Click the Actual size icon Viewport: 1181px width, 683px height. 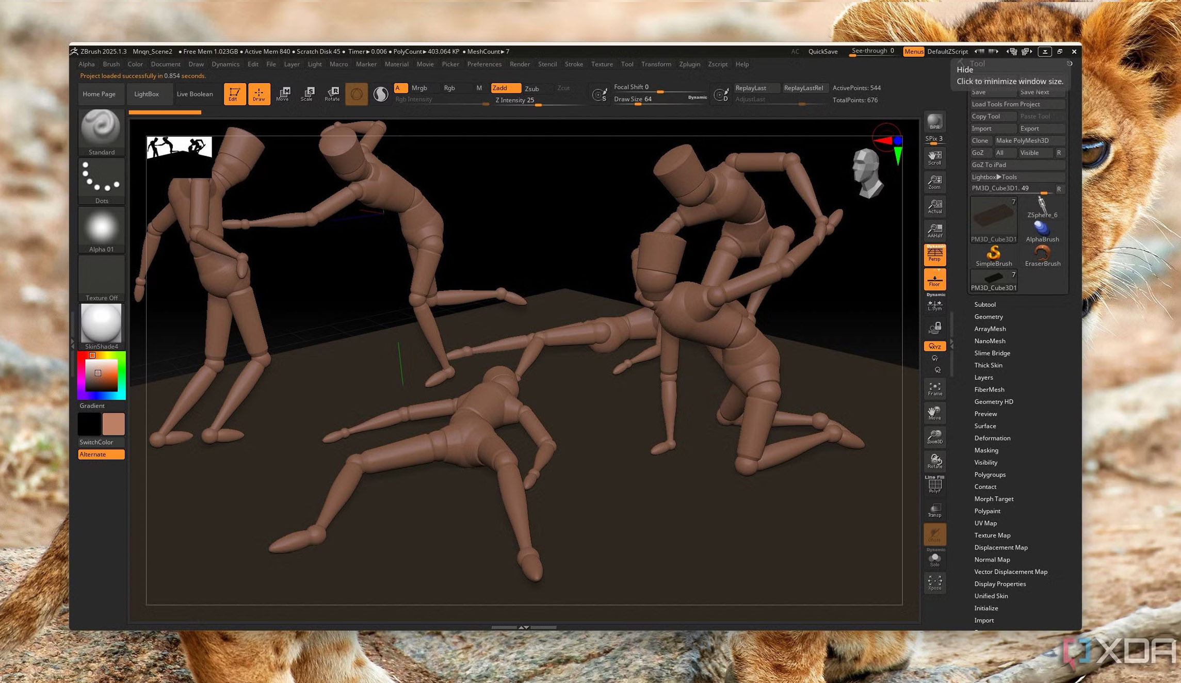click(x=934, y=206)
